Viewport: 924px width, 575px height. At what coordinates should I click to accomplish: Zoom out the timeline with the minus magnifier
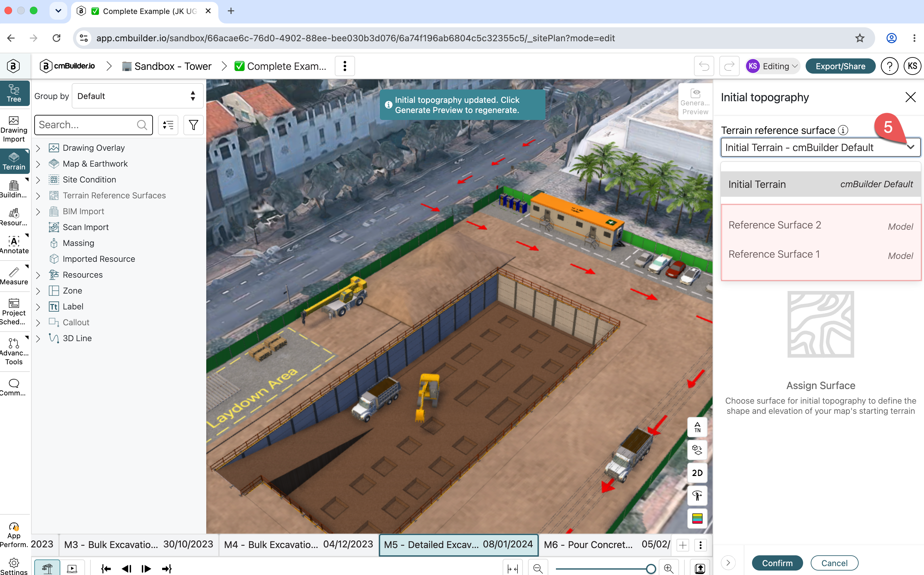coord(538,569)
